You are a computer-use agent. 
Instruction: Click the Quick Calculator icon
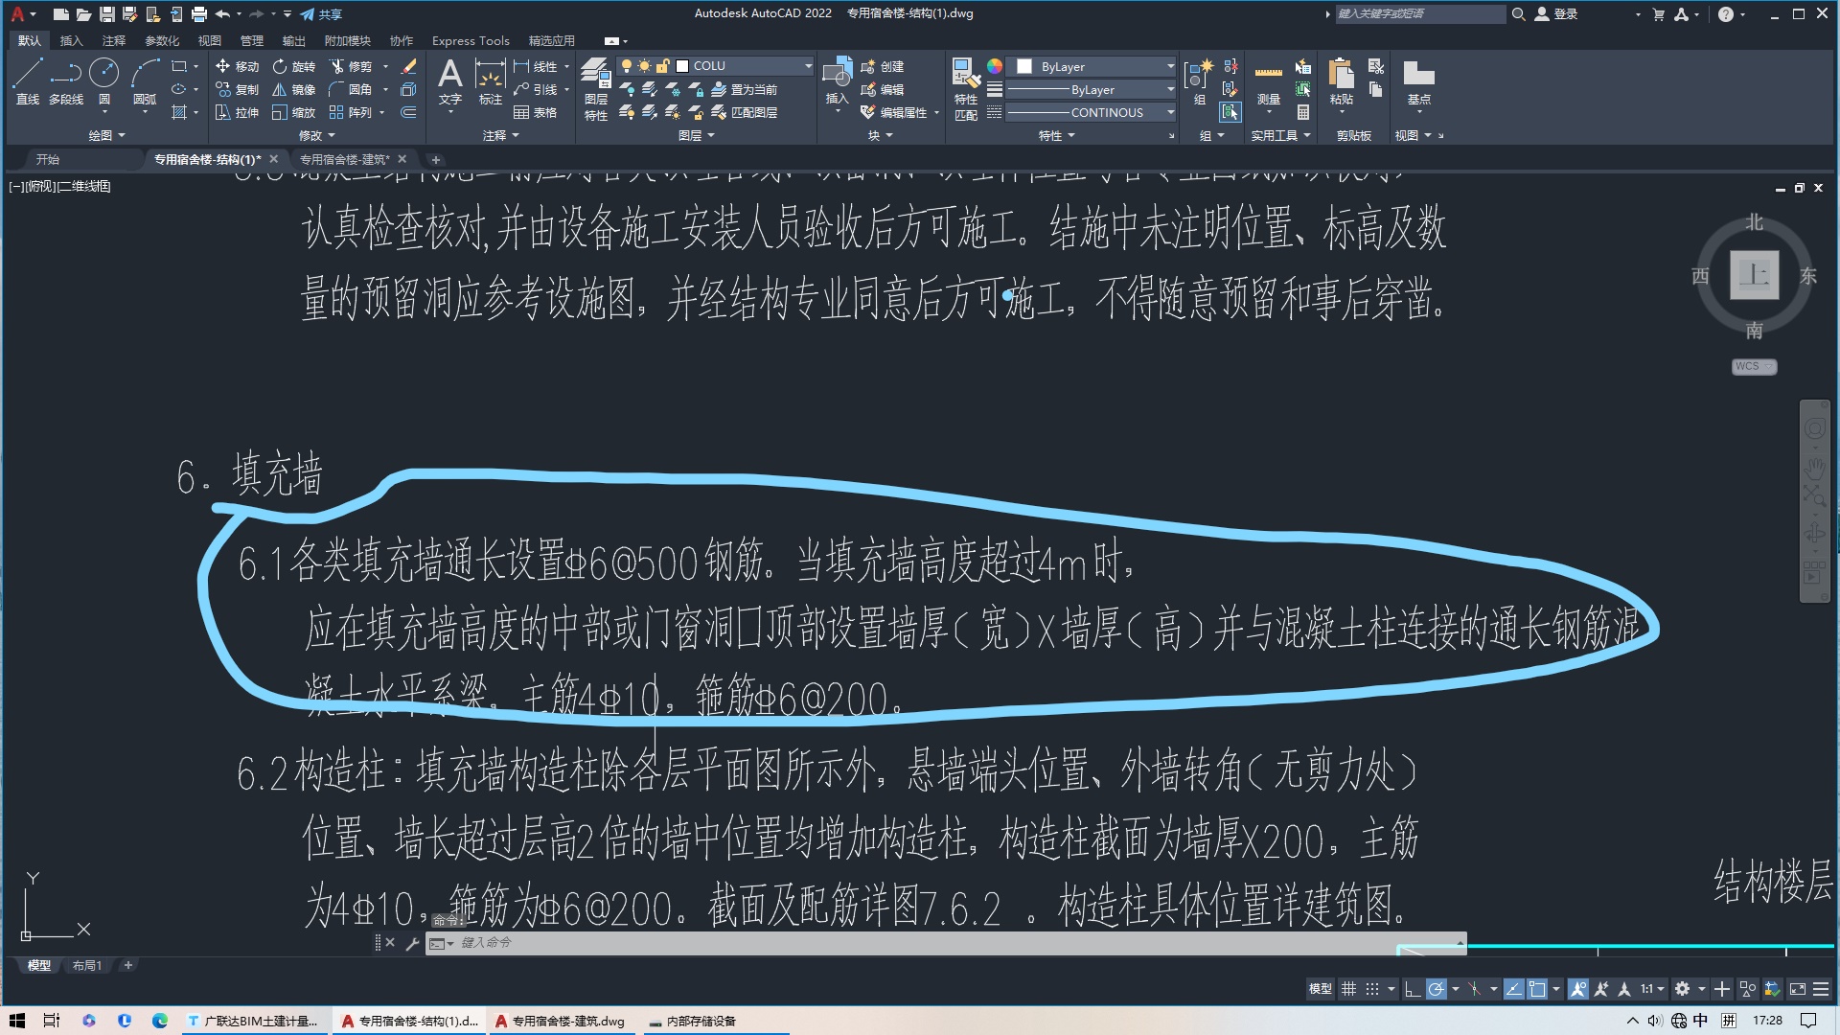1303,112
